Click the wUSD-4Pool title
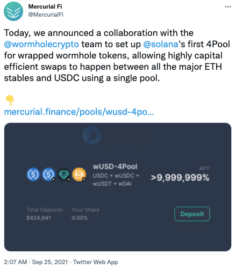This screenshot has height=270, width=235. point(115,166)
